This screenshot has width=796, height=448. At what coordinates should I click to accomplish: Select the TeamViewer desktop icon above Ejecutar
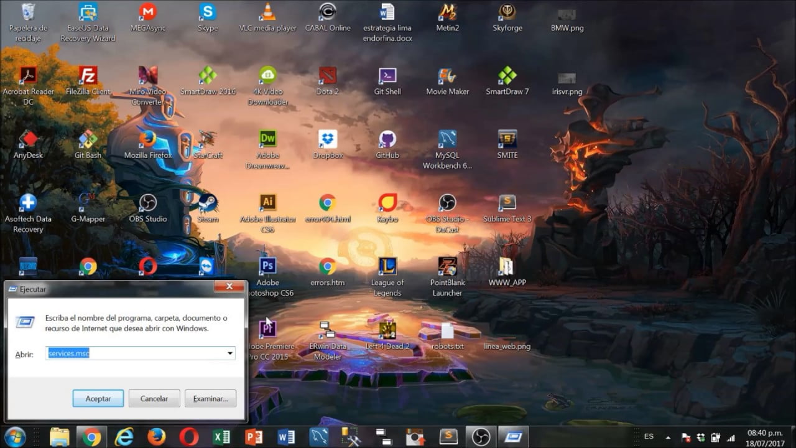[206, 267]
